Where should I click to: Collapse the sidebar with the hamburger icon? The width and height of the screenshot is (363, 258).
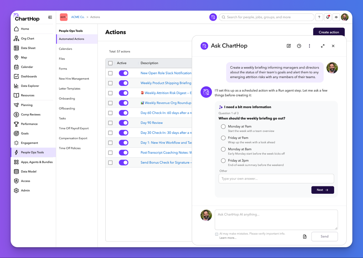[50, 17]
